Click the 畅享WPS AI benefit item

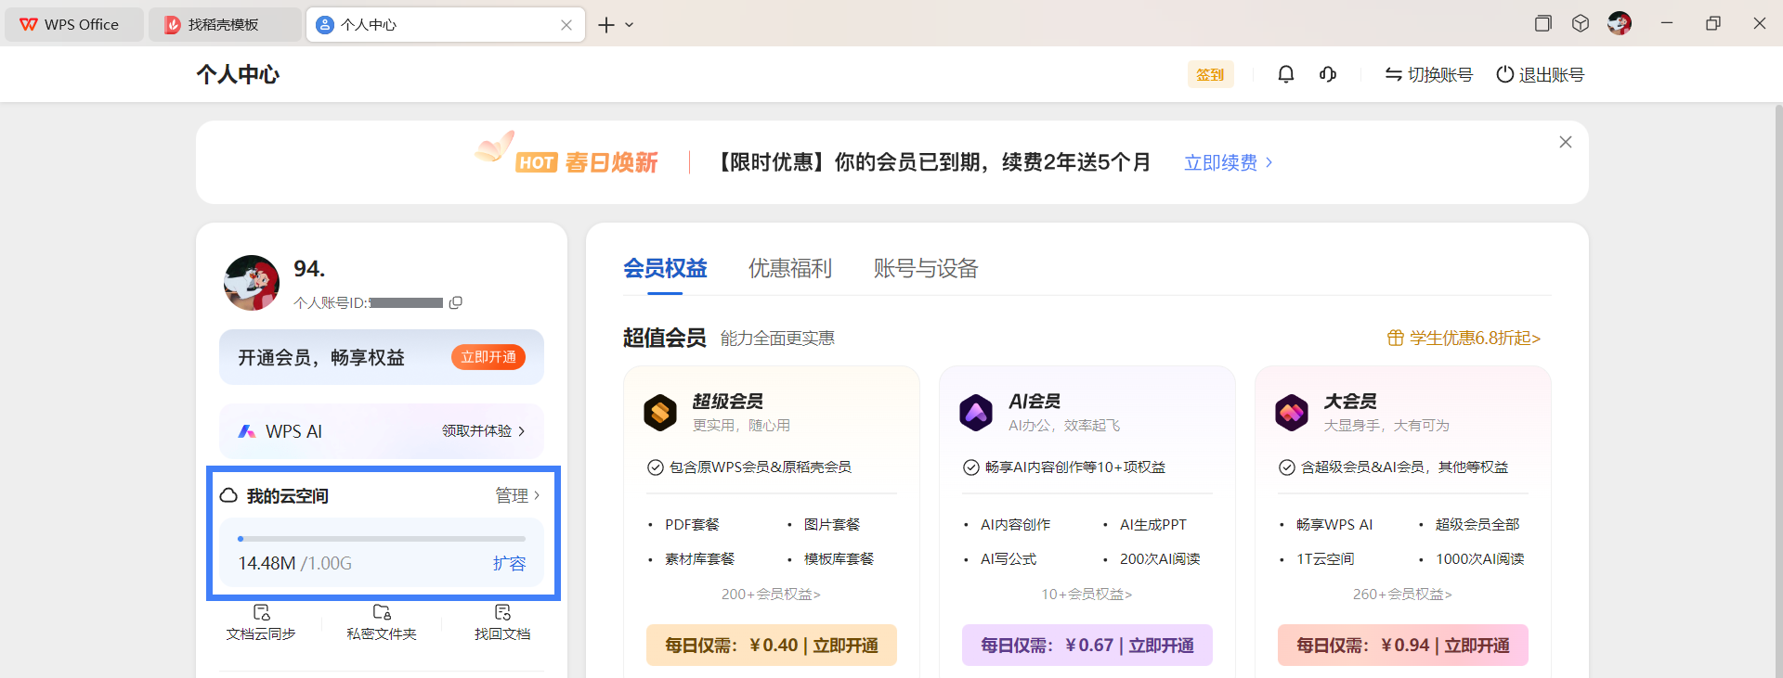click(x=1334, y=524)
